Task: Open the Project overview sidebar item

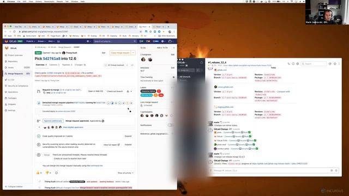Action: [x=15, y=55]
